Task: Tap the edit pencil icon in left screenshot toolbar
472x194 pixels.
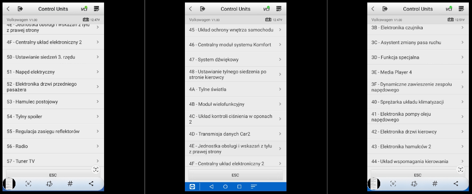Action: click(x=49, y=184)
